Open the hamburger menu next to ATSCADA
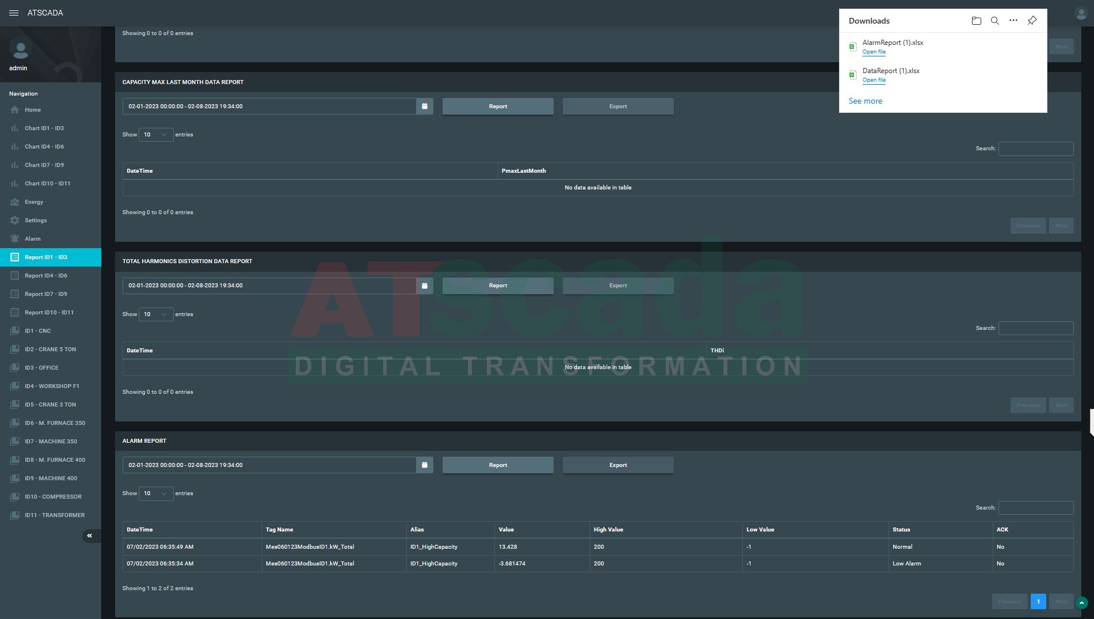This screenshot has width=1094, height=619. tap(14, 13)
